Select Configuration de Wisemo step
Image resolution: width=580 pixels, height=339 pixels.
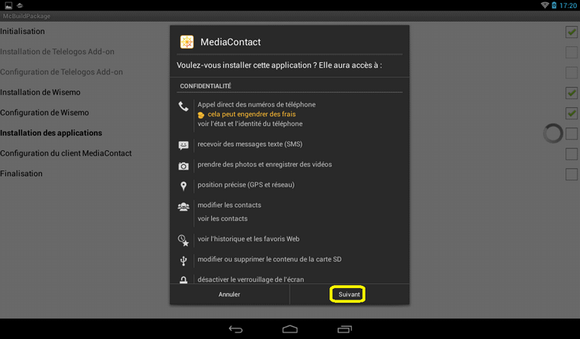(x=44, y=113)
